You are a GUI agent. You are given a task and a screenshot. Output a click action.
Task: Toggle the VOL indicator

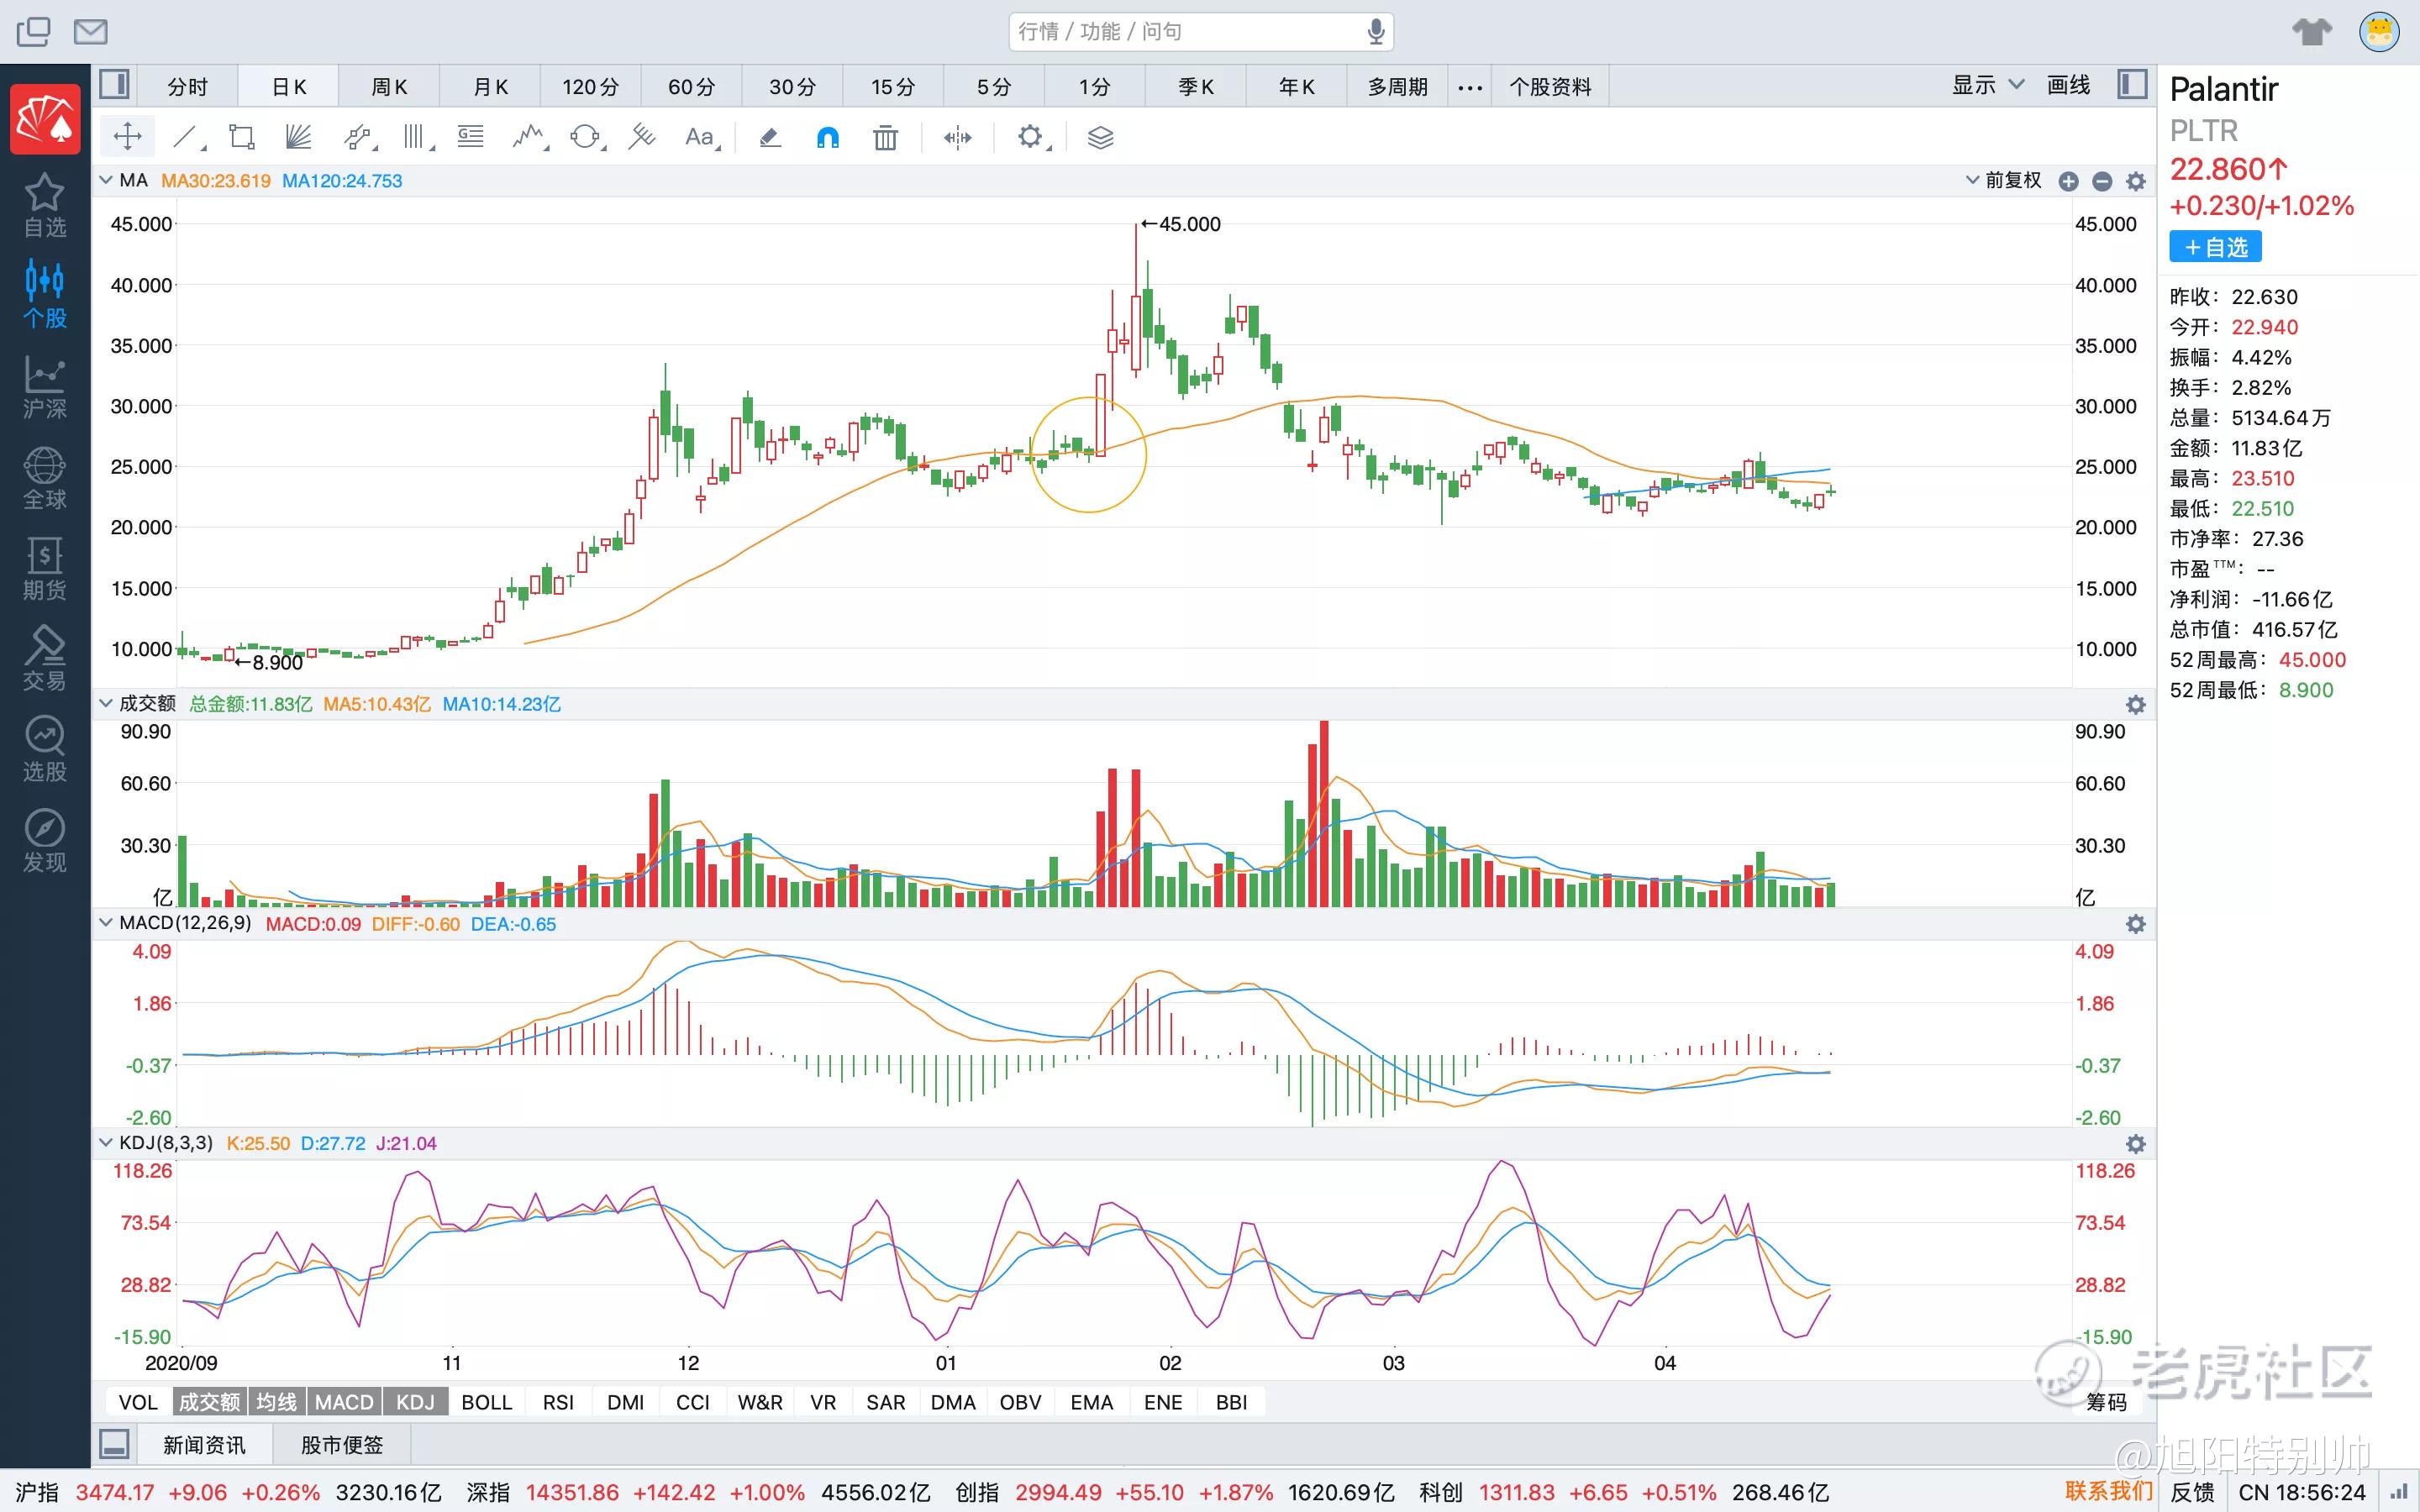[x=138, y=1402]
